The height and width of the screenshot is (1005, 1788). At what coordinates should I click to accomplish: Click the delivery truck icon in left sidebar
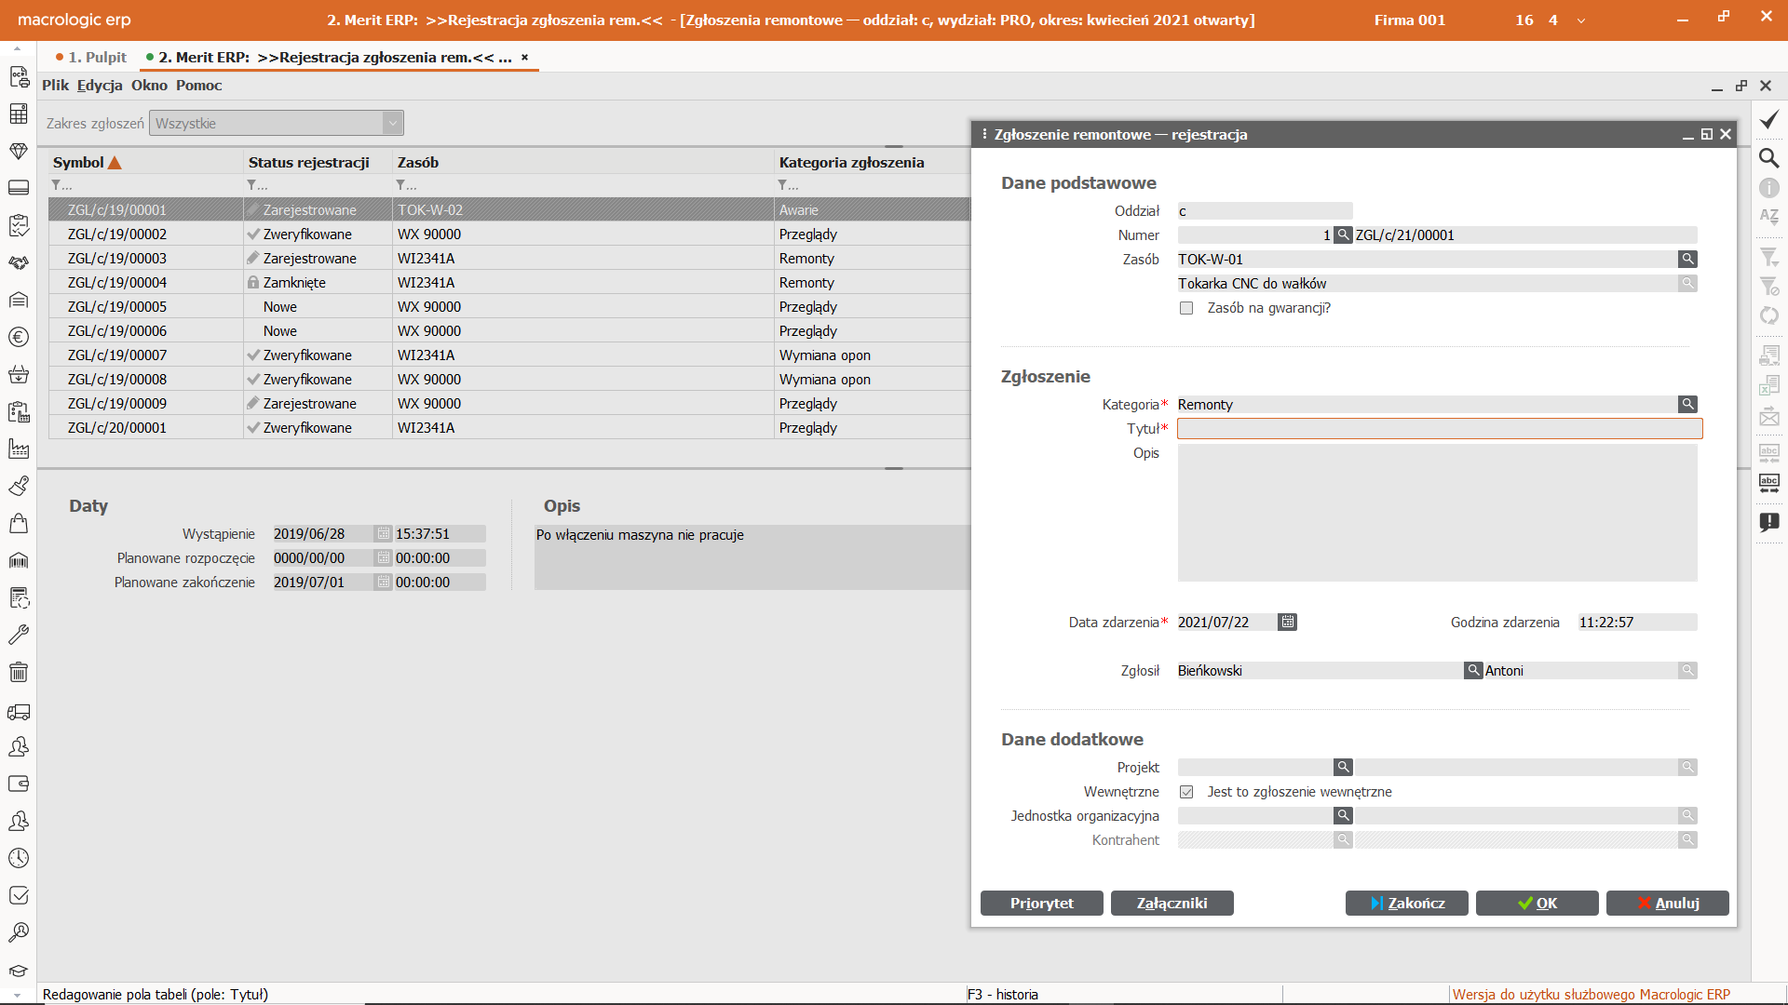click(x=18, y=712)
